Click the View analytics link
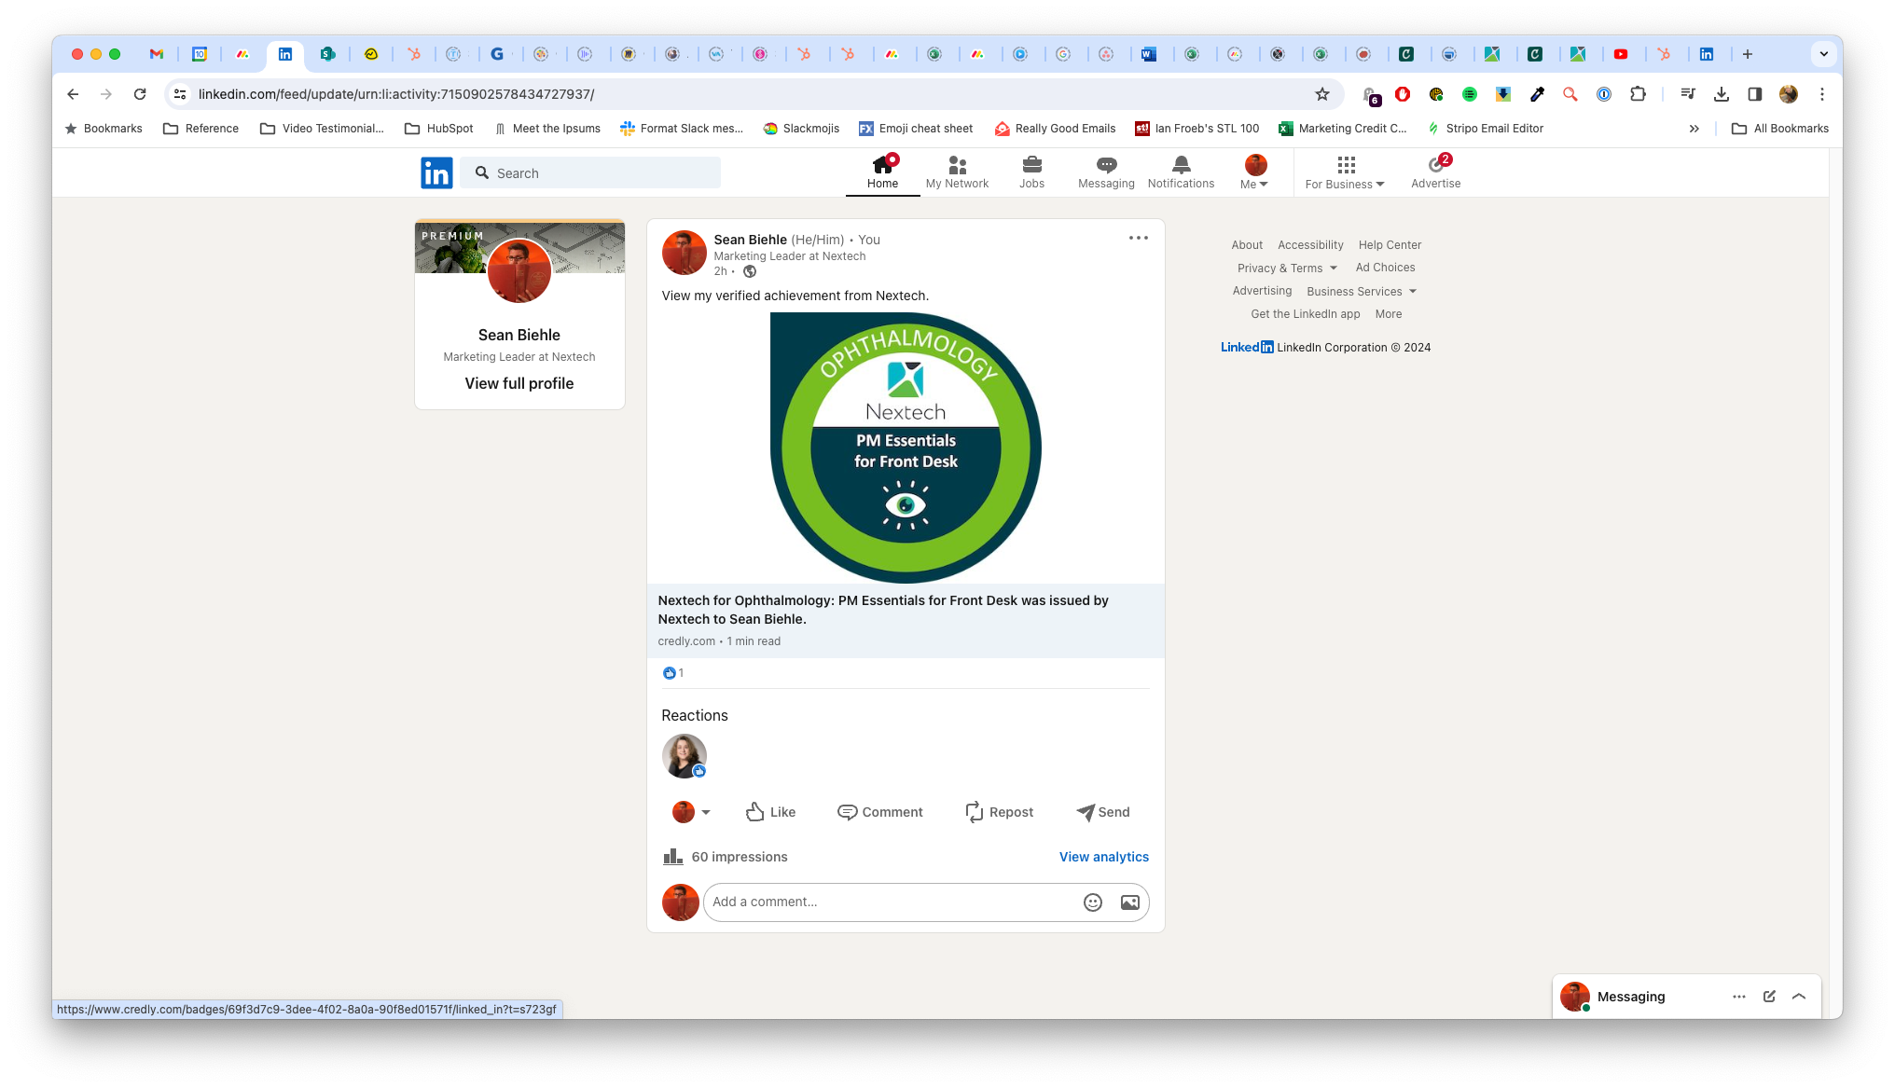The height and width of the screenshot is (1088, 1895). 1103,857
